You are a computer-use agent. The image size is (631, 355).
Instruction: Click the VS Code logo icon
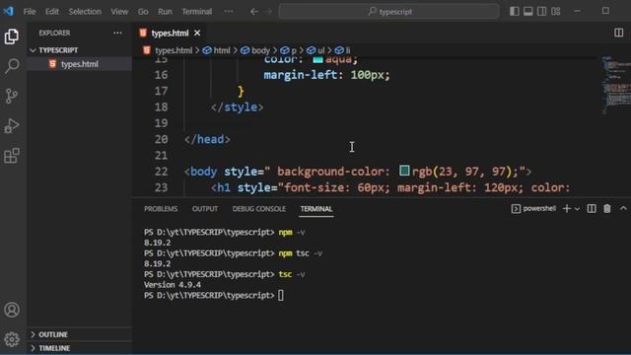pyautogui.click(x=9, y=11)
